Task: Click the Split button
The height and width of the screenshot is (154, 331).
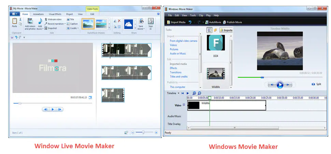Action: 316,84
